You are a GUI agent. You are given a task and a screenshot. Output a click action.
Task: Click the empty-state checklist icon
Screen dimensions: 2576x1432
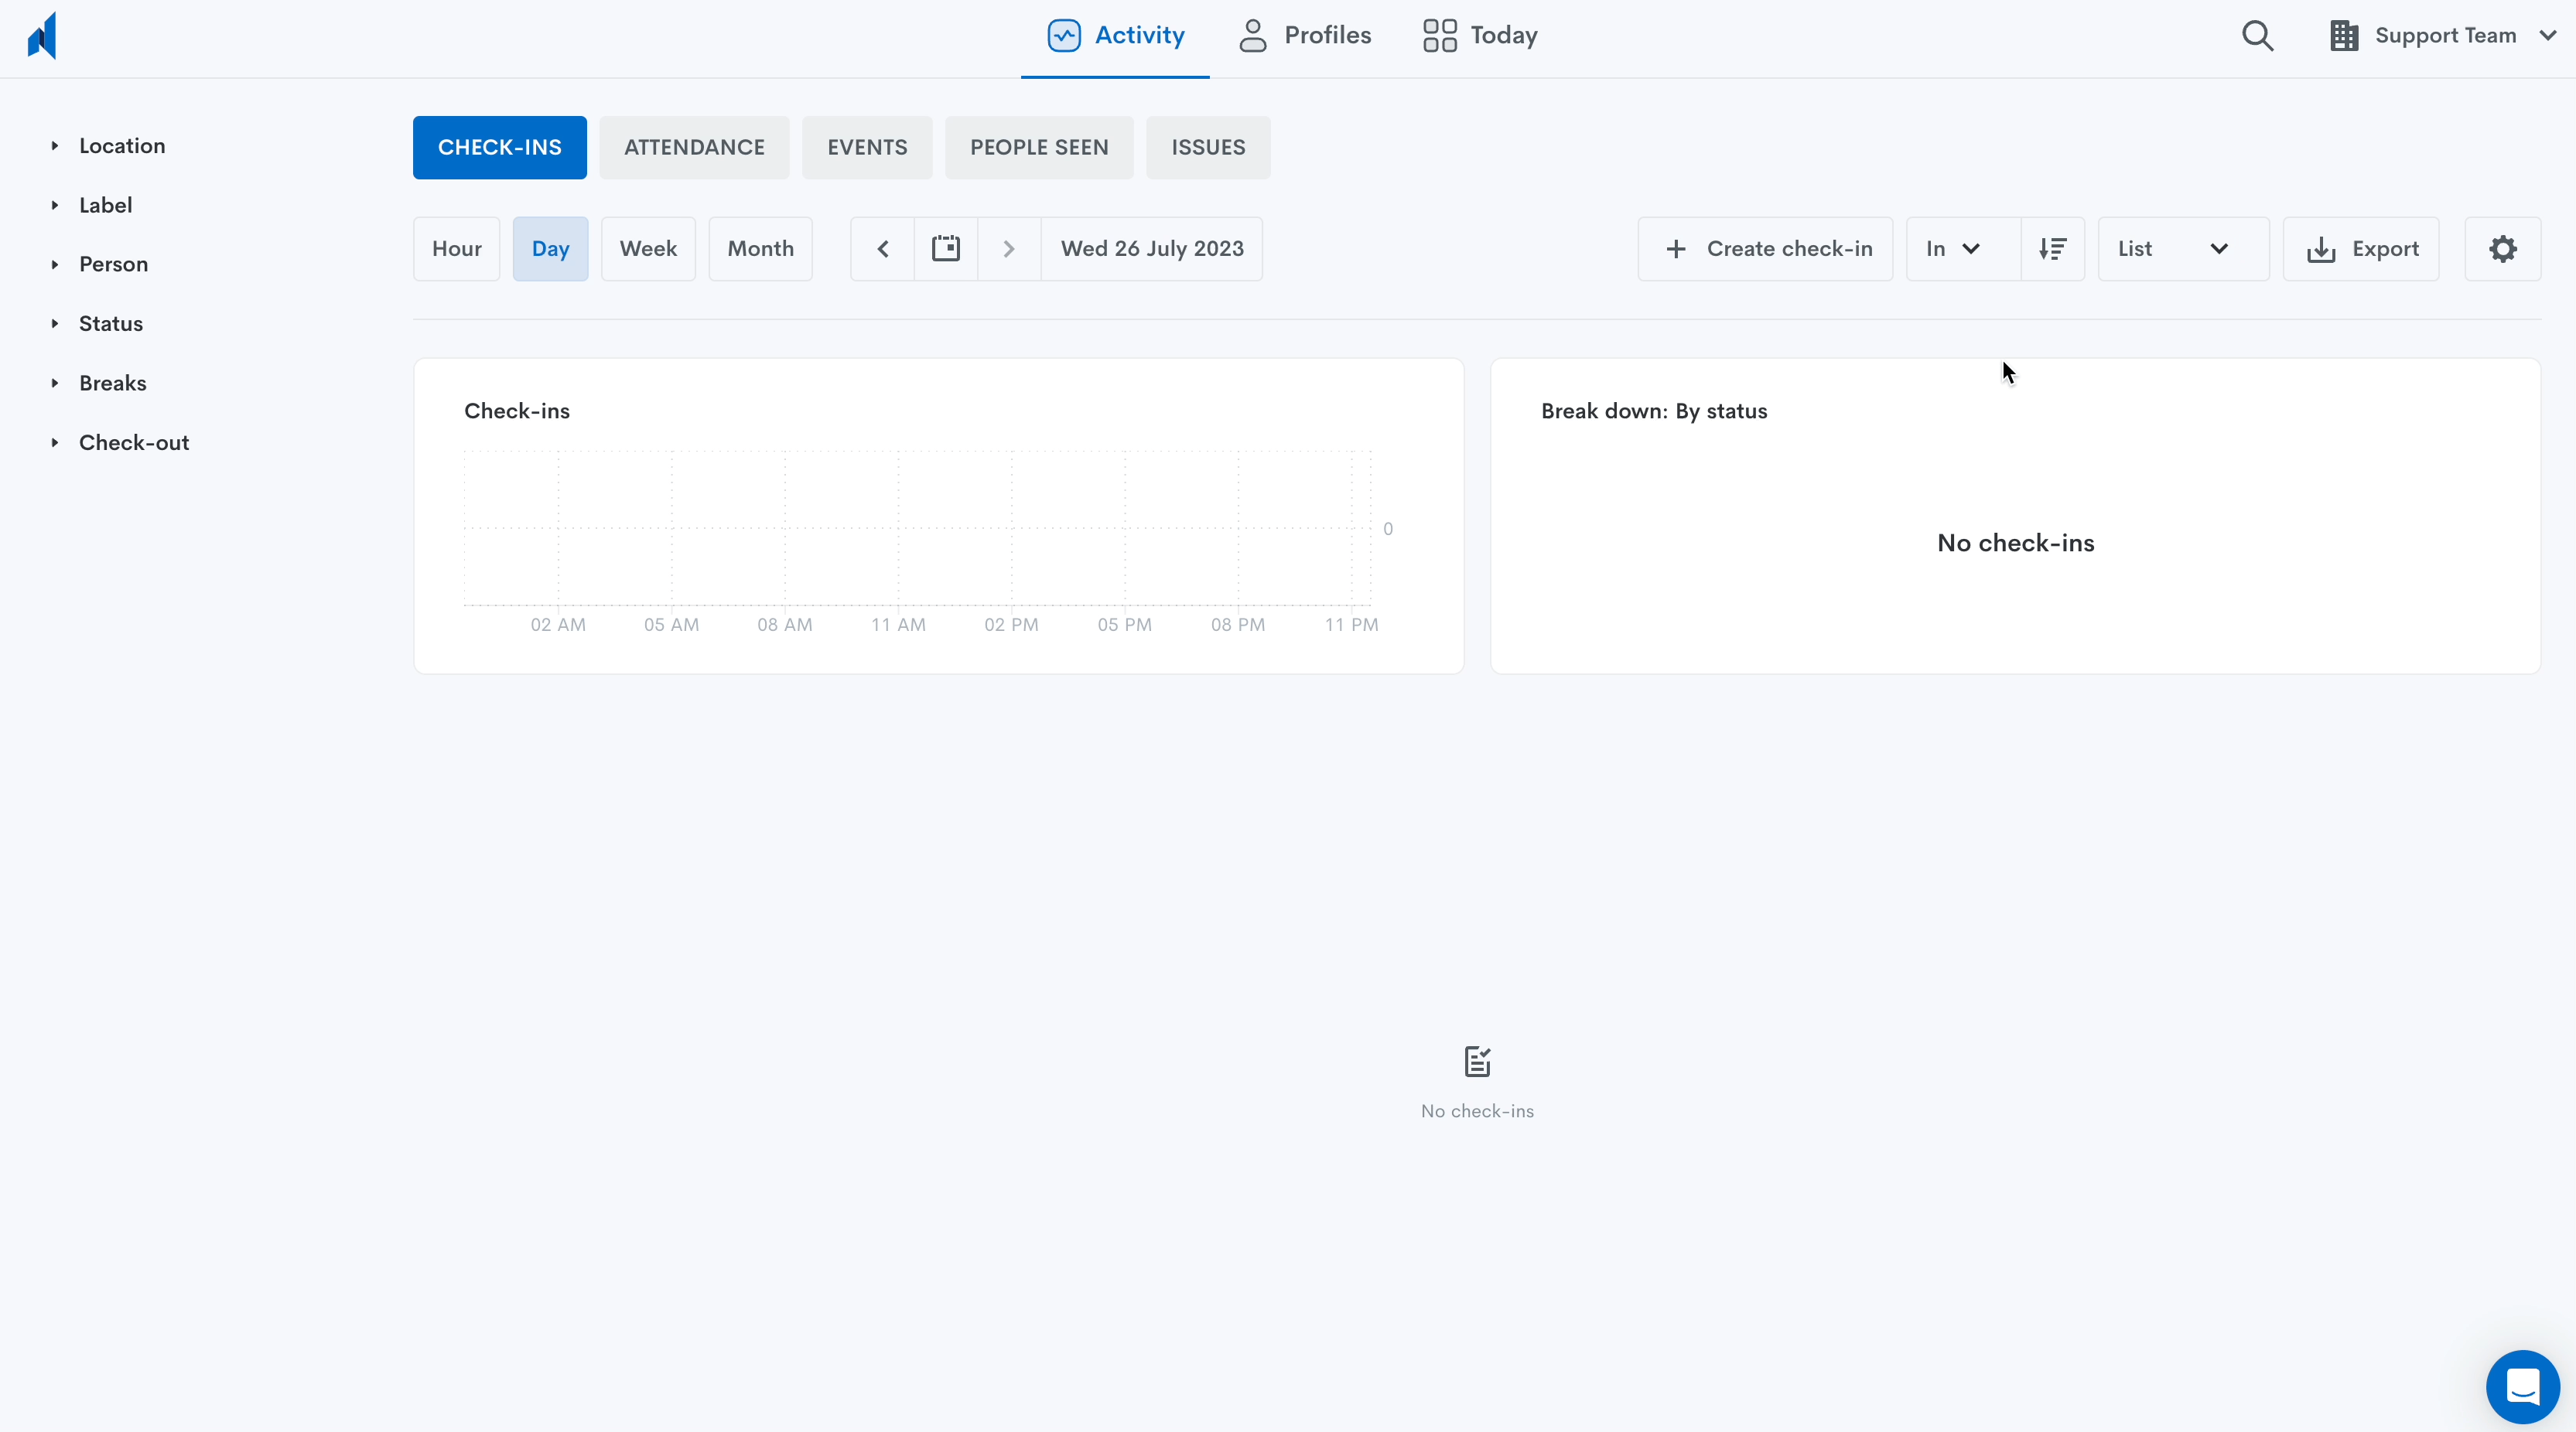pyautogui.click(x=1477, y=1062)
